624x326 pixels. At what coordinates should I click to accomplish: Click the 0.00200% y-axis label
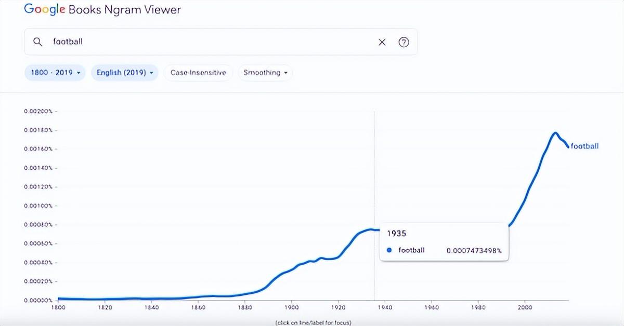click(38, 111)
